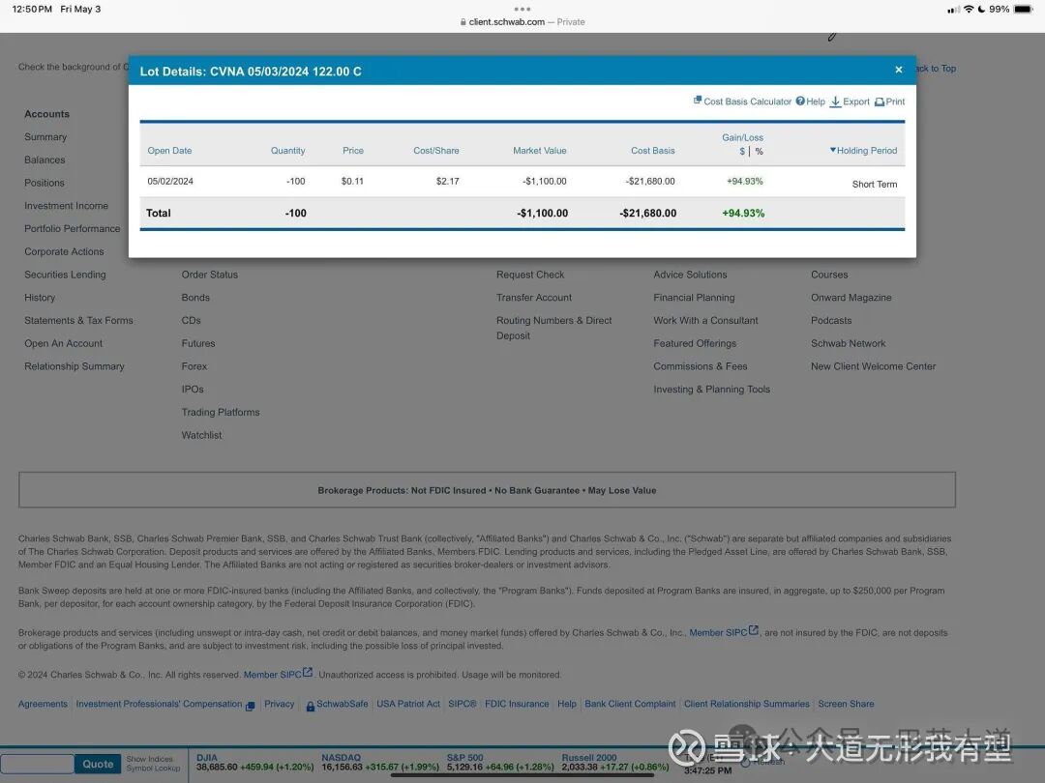Open Help in Lot Details
1045x783 pixels.
[811, 101]
